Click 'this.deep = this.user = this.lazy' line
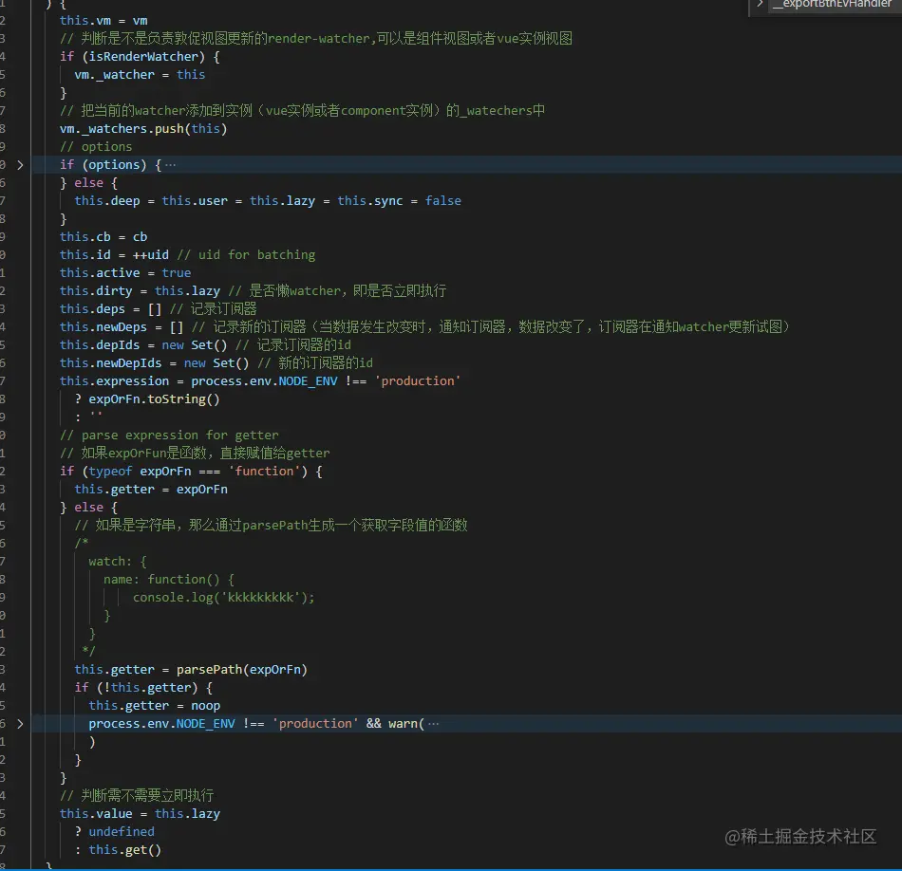The image size is (902, 871). coord(268,200)
